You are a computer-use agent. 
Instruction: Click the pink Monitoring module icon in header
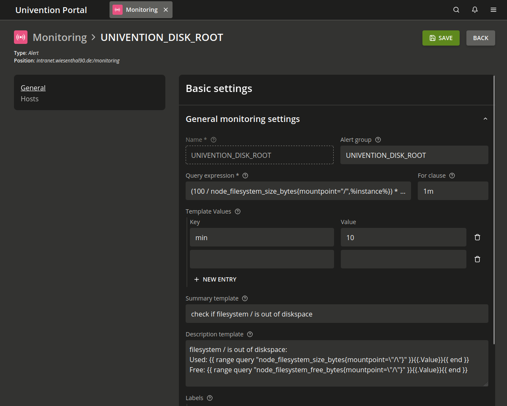(x=21, y=37)
